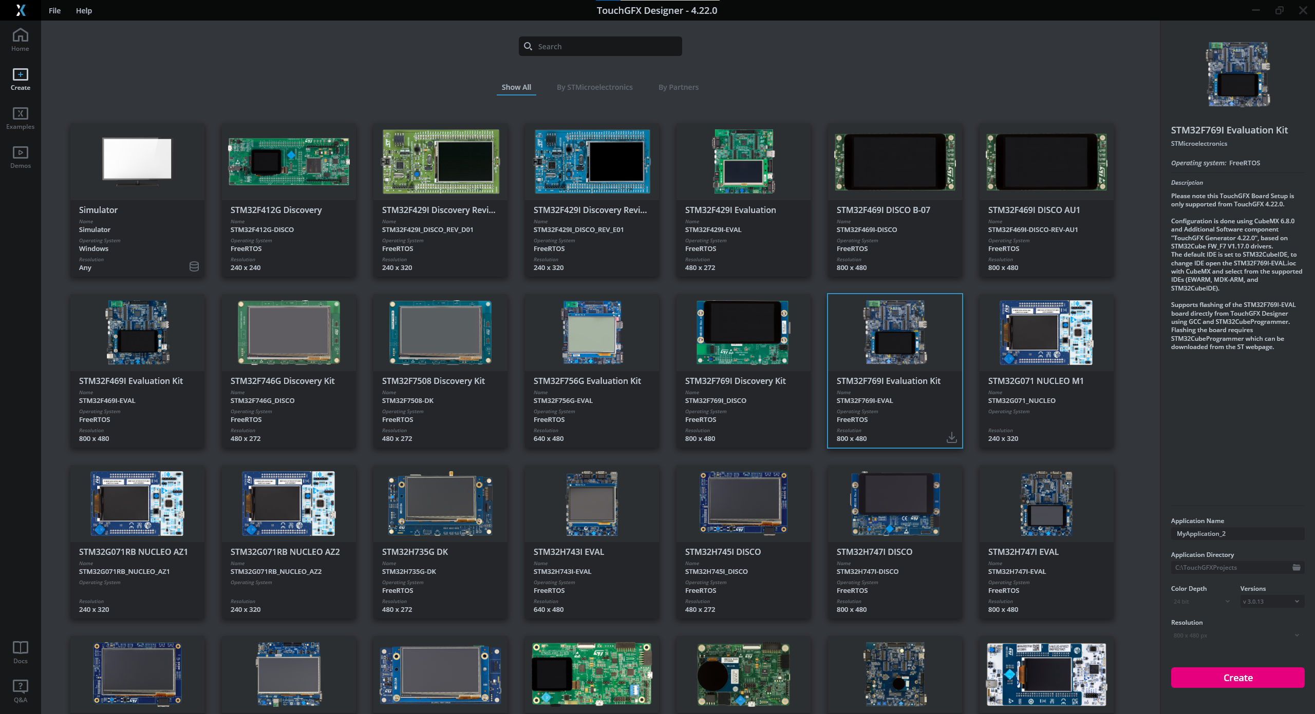Click the TouchGFX logo icon
Viewport: 1315px width, 714px height.
click(x=21, y=10)
